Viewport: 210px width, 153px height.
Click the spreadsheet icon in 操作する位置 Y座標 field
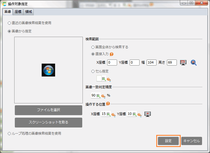click(x=134, y=114)
